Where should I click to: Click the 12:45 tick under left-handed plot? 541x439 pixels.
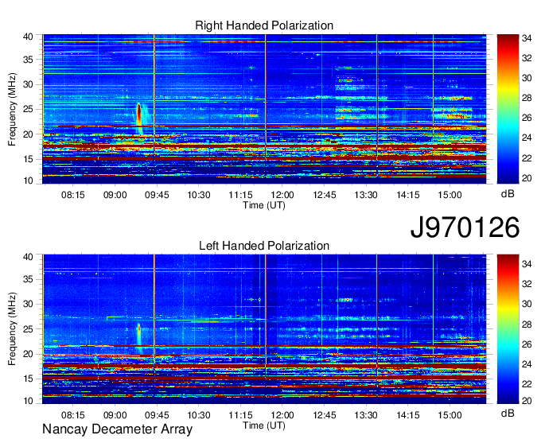[x=325, y=415]
